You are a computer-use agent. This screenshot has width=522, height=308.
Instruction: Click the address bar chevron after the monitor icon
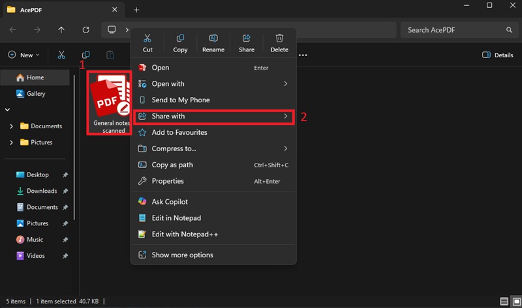(127, 30)
